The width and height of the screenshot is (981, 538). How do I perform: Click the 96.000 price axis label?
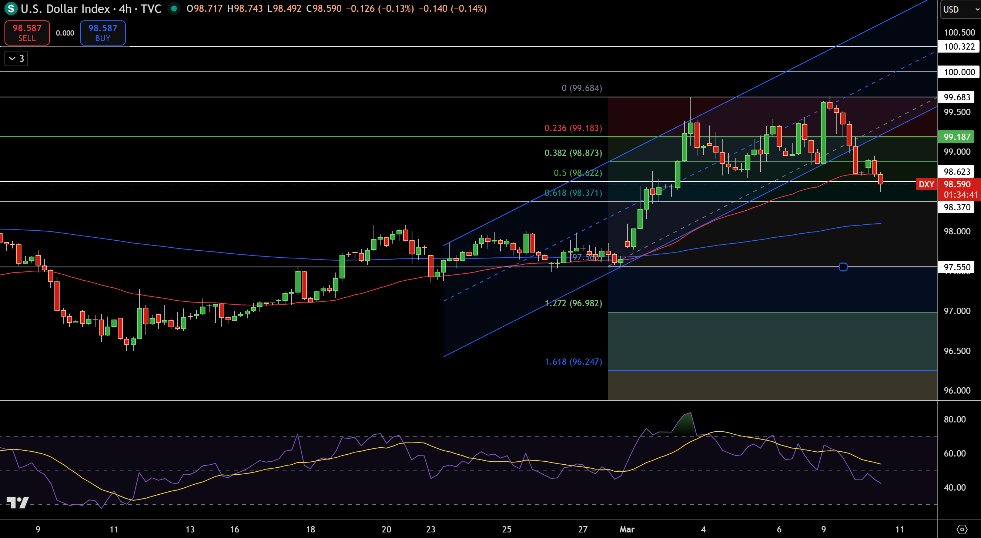(x=957, y=391)
